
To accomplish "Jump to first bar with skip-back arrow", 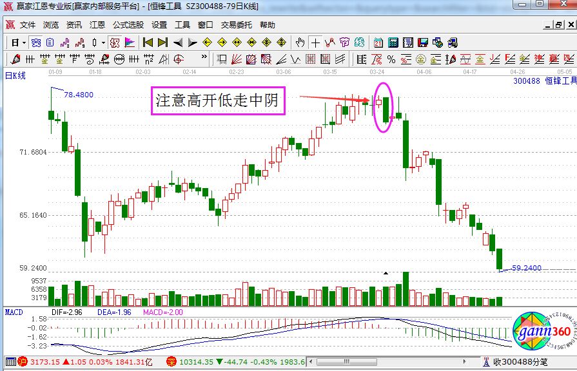I will (148, 43).
